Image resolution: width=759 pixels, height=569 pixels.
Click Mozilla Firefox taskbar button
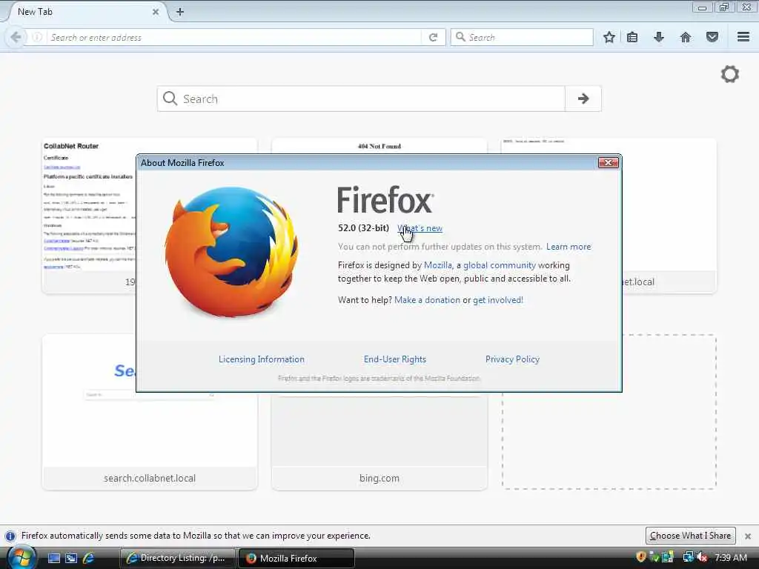click(296, 558)
